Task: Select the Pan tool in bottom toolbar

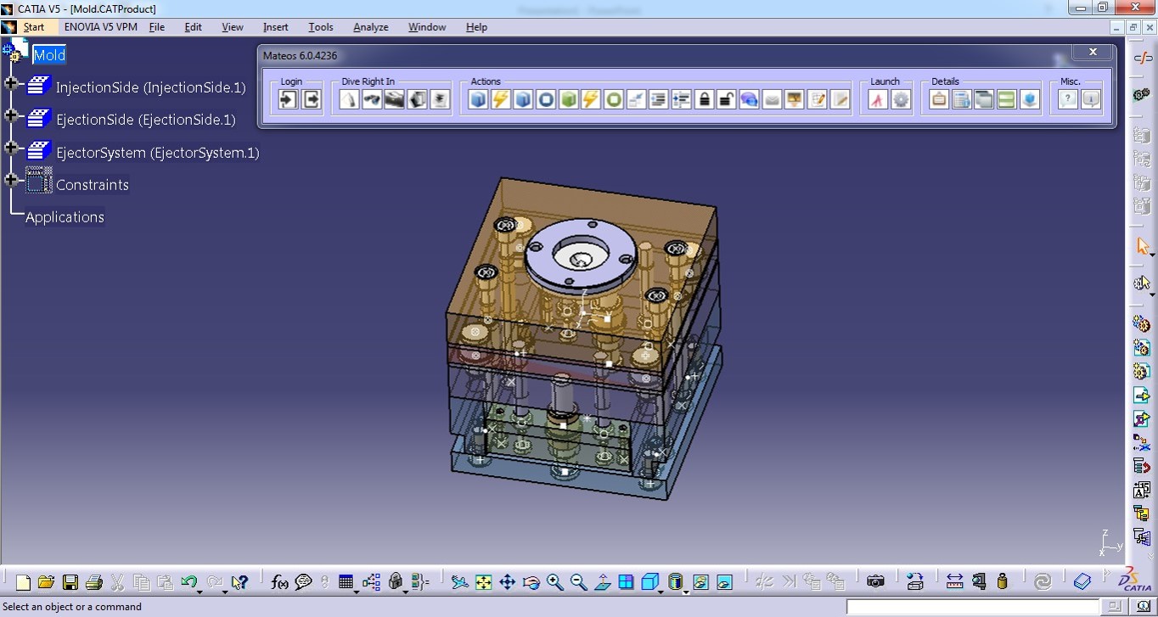Action: pos(508,582)
